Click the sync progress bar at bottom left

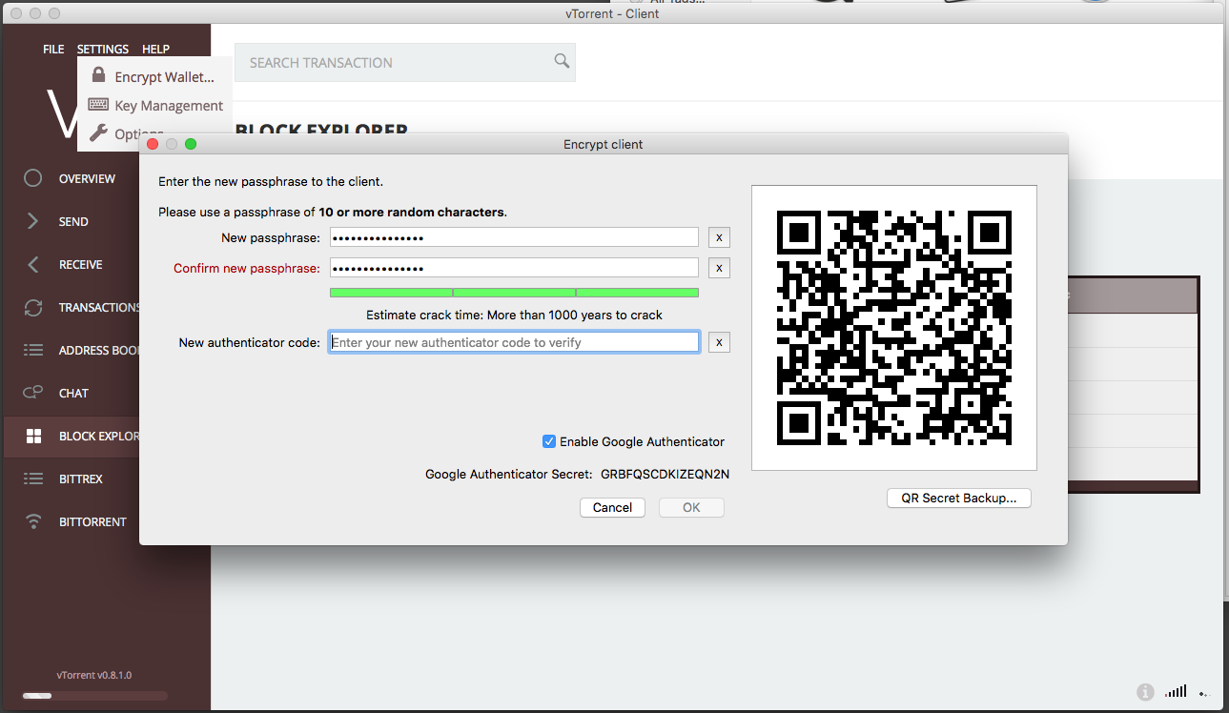click(x=94, y=696)
